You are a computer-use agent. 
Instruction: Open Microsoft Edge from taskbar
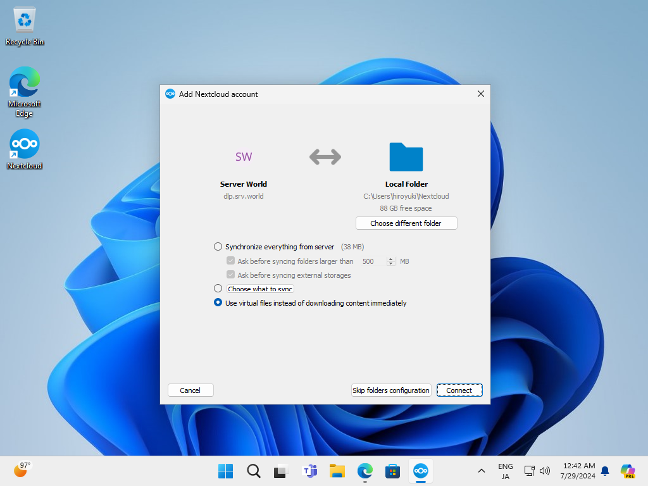coord(365,471)
